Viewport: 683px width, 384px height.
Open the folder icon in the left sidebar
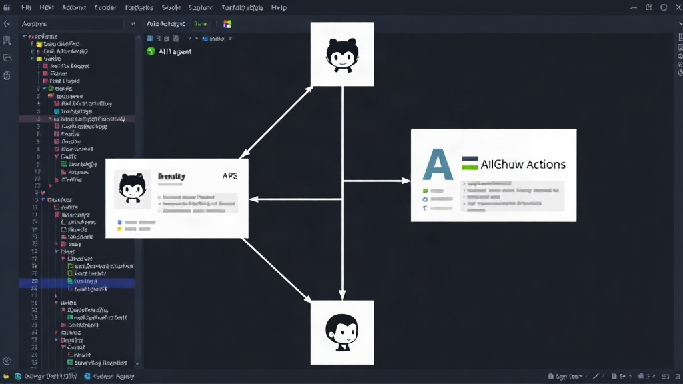pyautogui.click(x=7, y=58)
